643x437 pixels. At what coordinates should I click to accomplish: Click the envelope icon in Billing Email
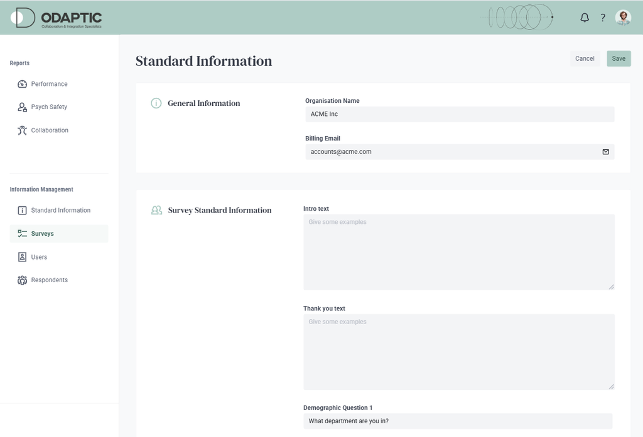606,152
